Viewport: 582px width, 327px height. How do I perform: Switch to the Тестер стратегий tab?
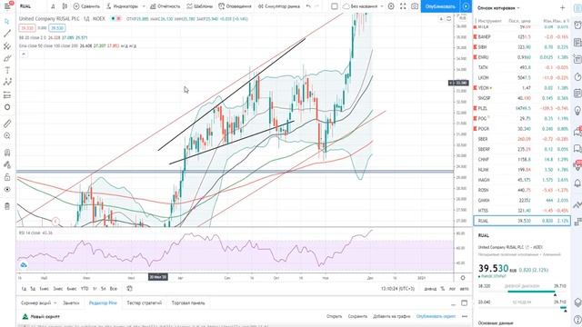(x=145, y=302)
